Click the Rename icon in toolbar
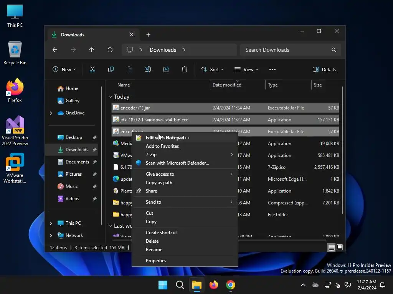 point(148,70)
